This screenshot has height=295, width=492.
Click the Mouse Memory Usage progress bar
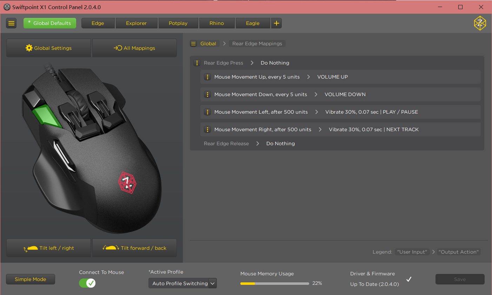(275, 283)
